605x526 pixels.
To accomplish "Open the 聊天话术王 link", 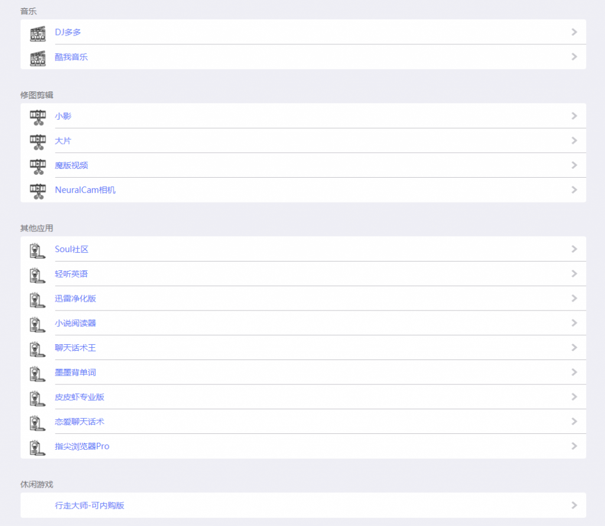I will coord(75,348).
